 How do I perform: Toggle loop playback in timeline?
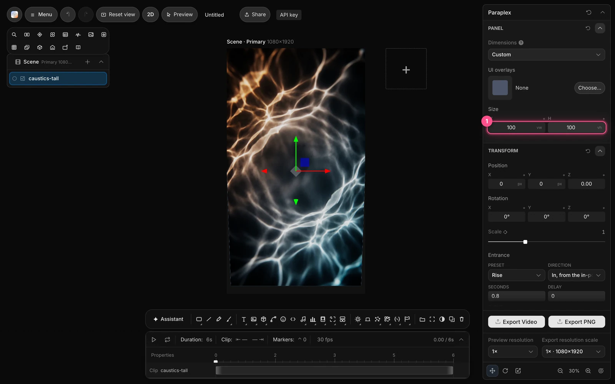[167, 339]
